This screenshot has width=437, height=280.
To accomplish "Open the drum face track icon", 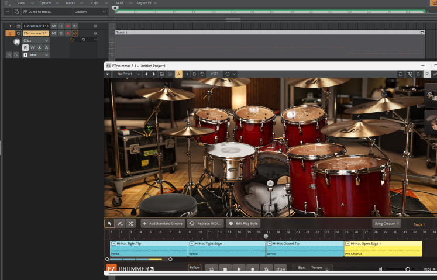I will click(17, 42).
